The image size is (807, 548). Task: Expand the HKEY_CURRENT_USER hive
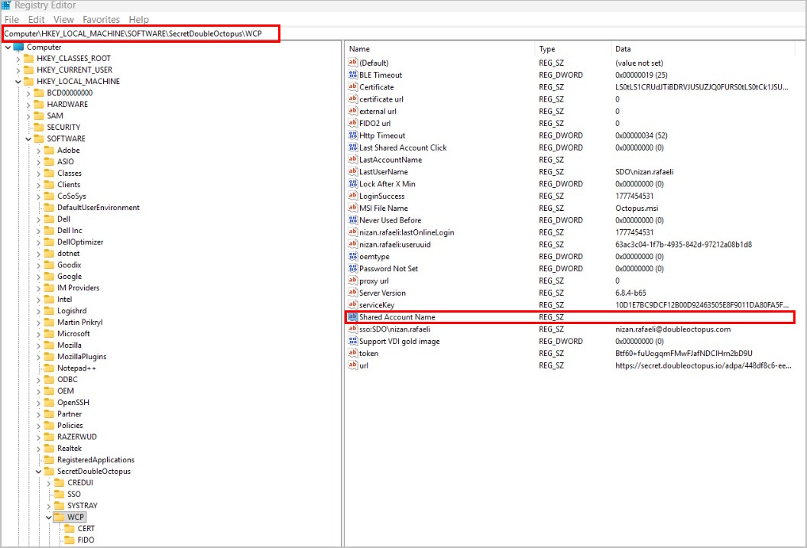click(18, 70)
